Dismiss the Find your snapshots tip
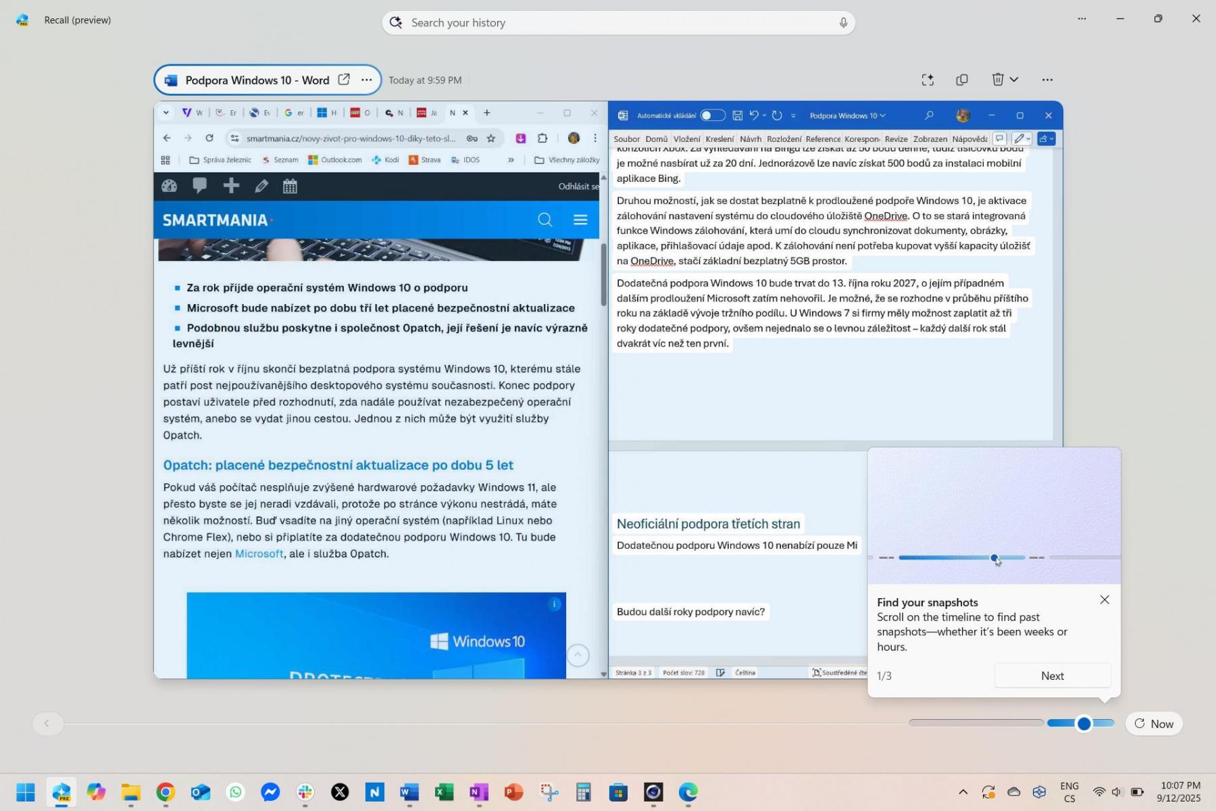 tap(1105, 600)
